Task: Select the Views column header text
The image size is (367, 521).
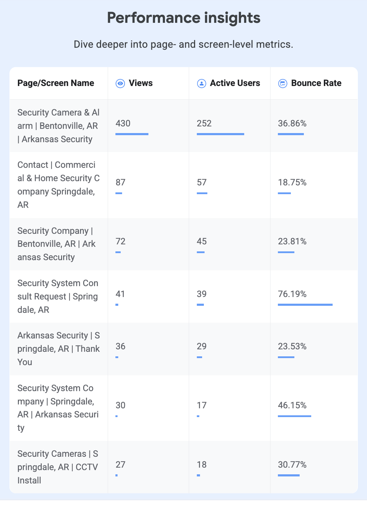Action: pos(141,83)
